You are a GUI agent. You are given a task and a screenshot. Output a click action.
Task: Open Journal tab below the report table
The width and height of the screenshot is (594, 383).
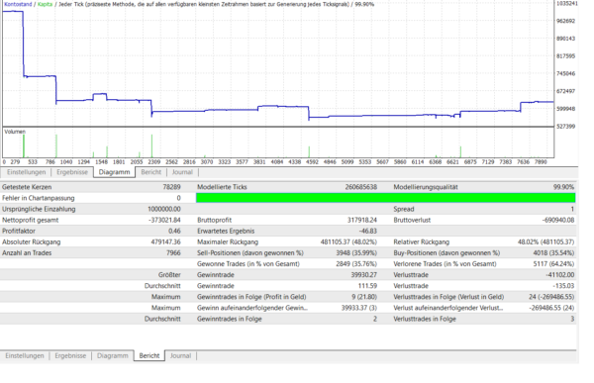point(180,355)
